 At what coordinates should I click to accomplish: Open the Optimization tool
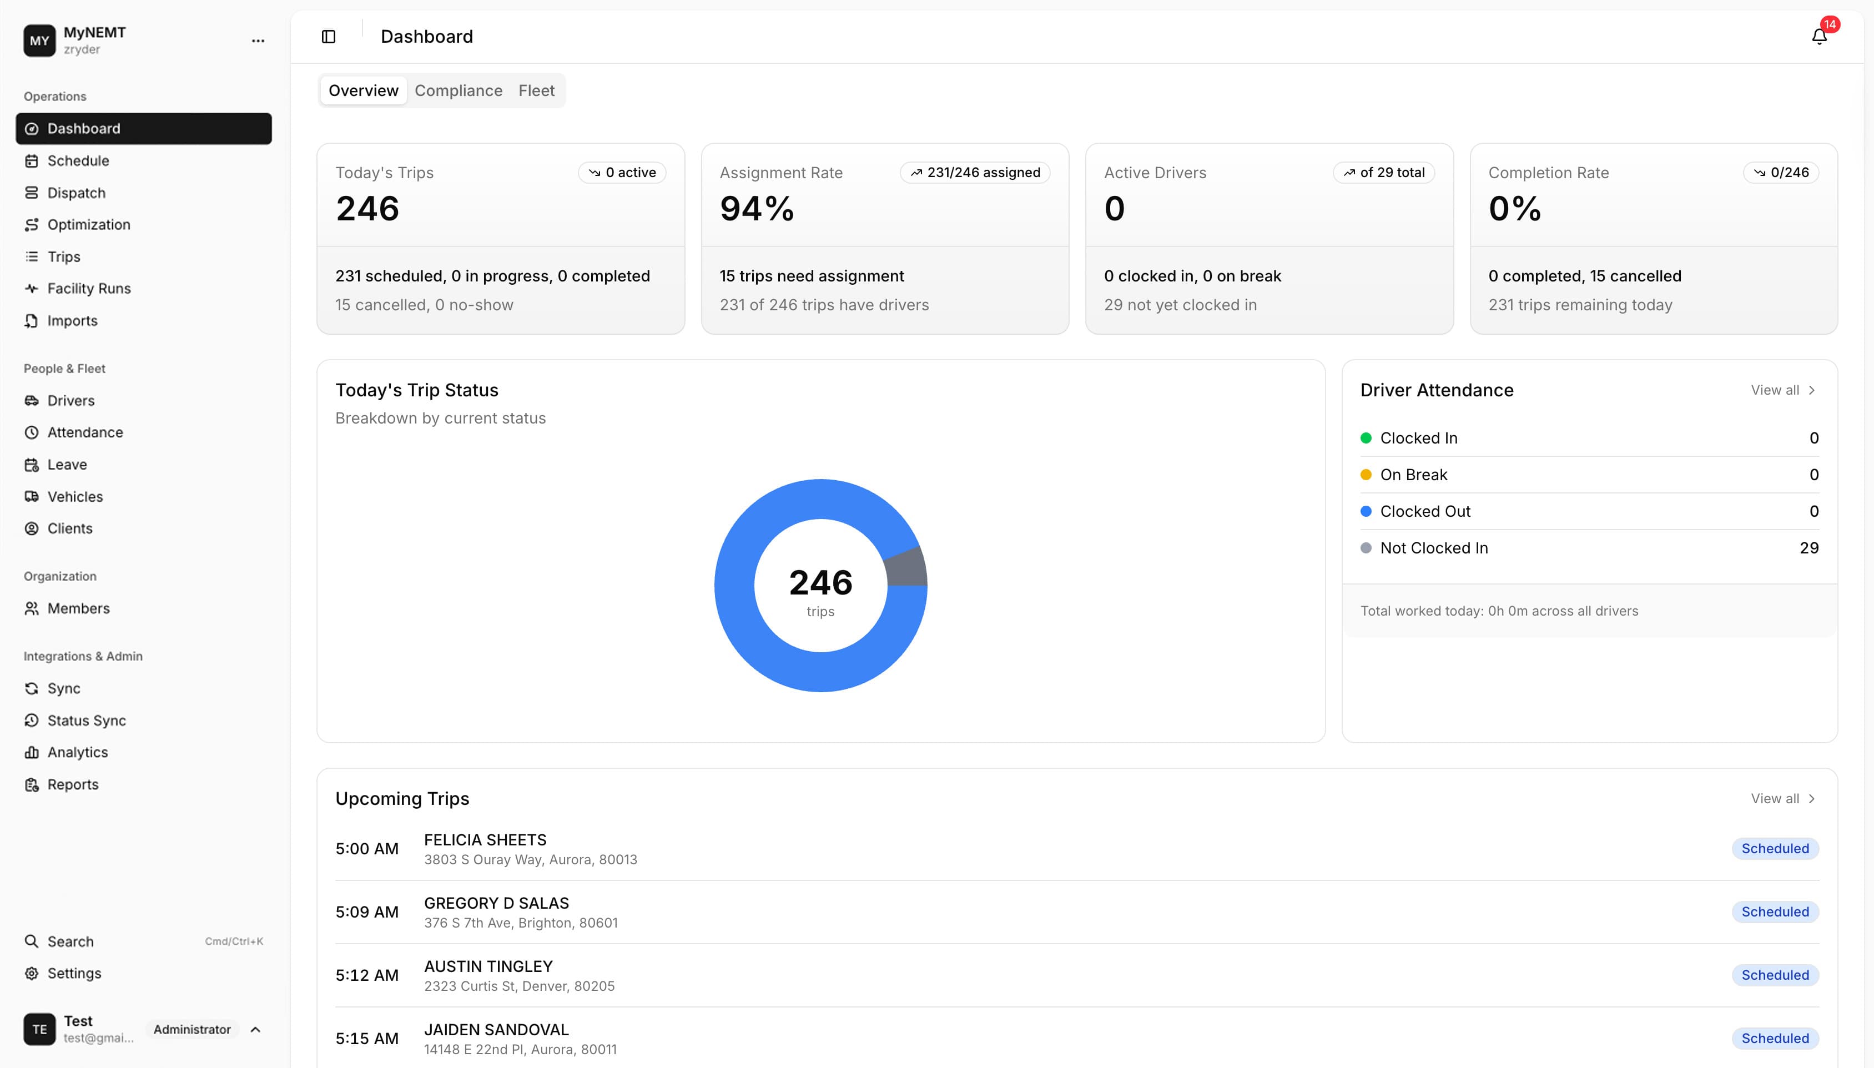(x=87, y=224)
